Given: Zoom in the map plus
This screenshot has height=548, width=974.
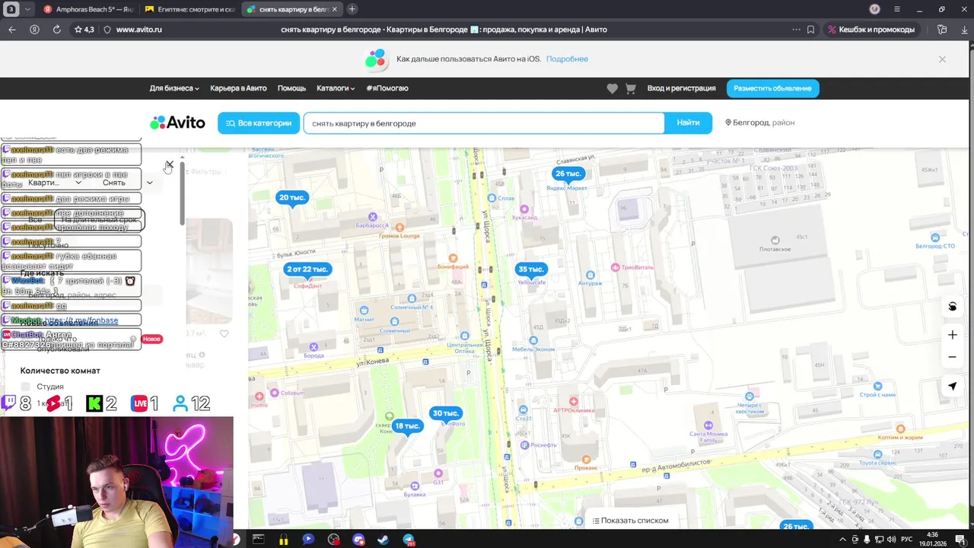Looking at the screenshot, I should (x=952, y=335).
